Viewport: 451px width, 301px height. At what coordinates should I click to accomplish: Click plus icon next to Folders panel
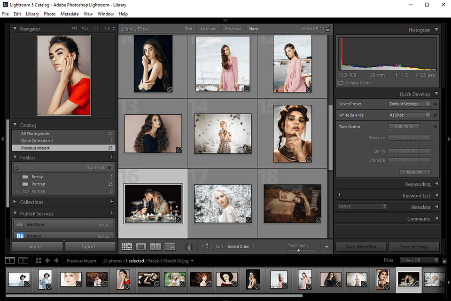[x=112, y=158]
